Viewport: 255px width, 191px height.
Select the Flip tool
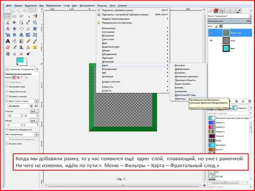(x=28, y=35)
